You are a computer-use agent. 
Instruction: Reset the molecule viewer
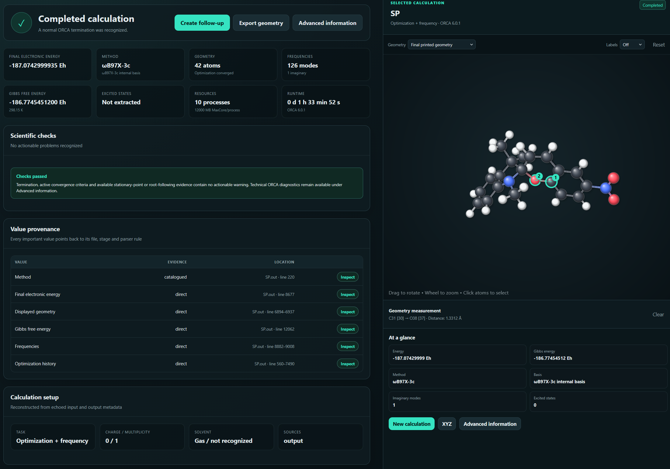[658, 45]
